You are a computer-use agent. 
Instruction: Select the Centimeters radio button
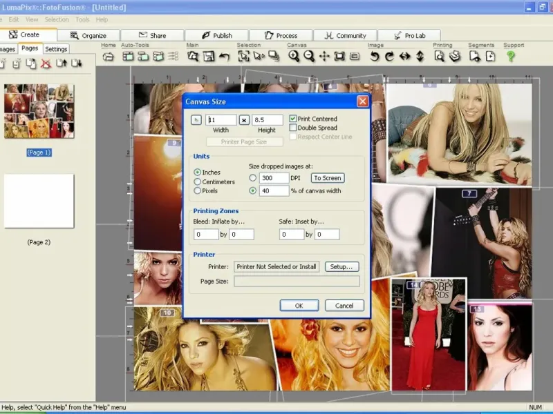198,181
